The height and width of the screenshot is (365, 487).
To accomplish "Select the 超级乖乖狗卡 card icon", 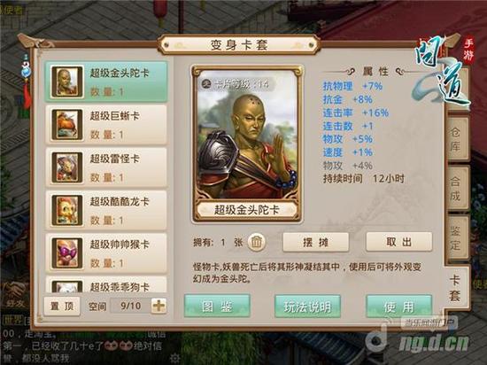I will [67, 287].
